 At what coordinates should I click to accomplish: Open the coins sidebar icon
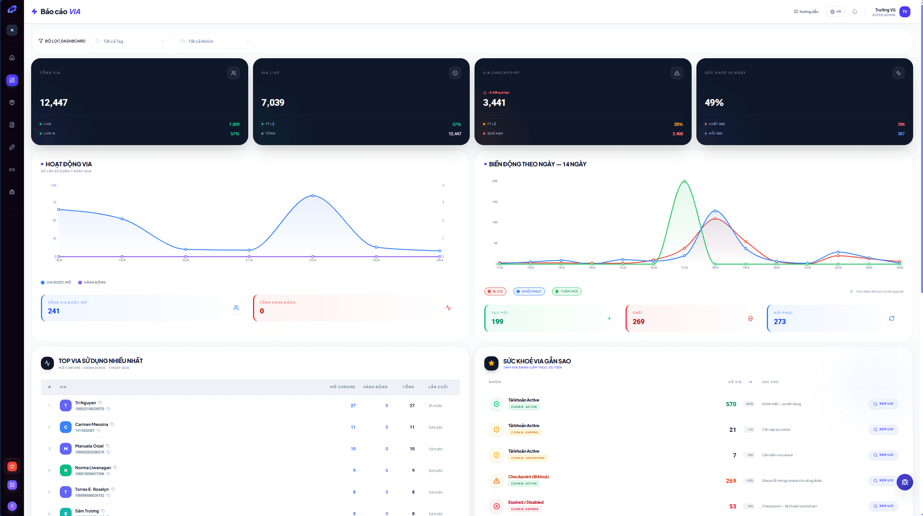pos(12,147)
